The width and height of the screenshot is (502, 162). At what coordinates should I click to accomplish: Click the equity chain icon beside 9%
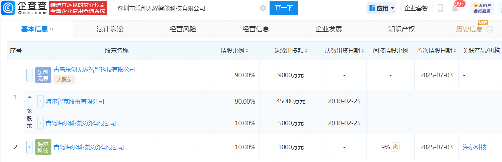(396, 147)
